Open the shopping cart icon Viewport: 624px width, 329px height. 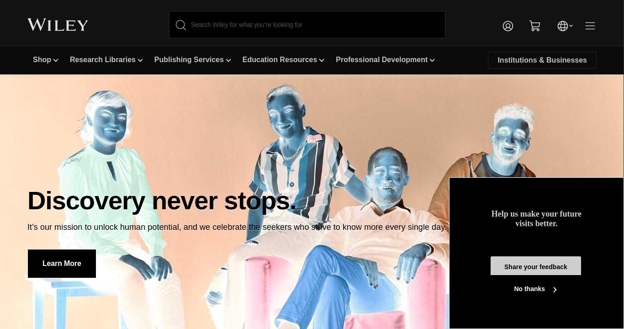535,26
